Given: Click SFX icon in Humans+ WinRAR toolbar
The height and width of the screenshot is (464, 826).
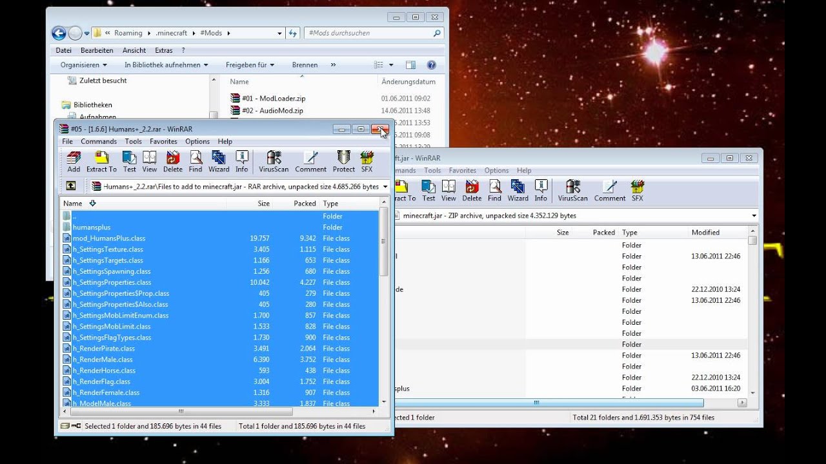Looking at the screenshot, I should [x=367, y=161].
